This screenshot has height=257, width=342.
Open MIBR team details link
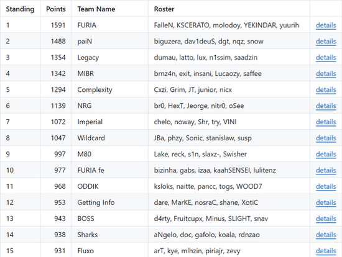click(326, 74)
